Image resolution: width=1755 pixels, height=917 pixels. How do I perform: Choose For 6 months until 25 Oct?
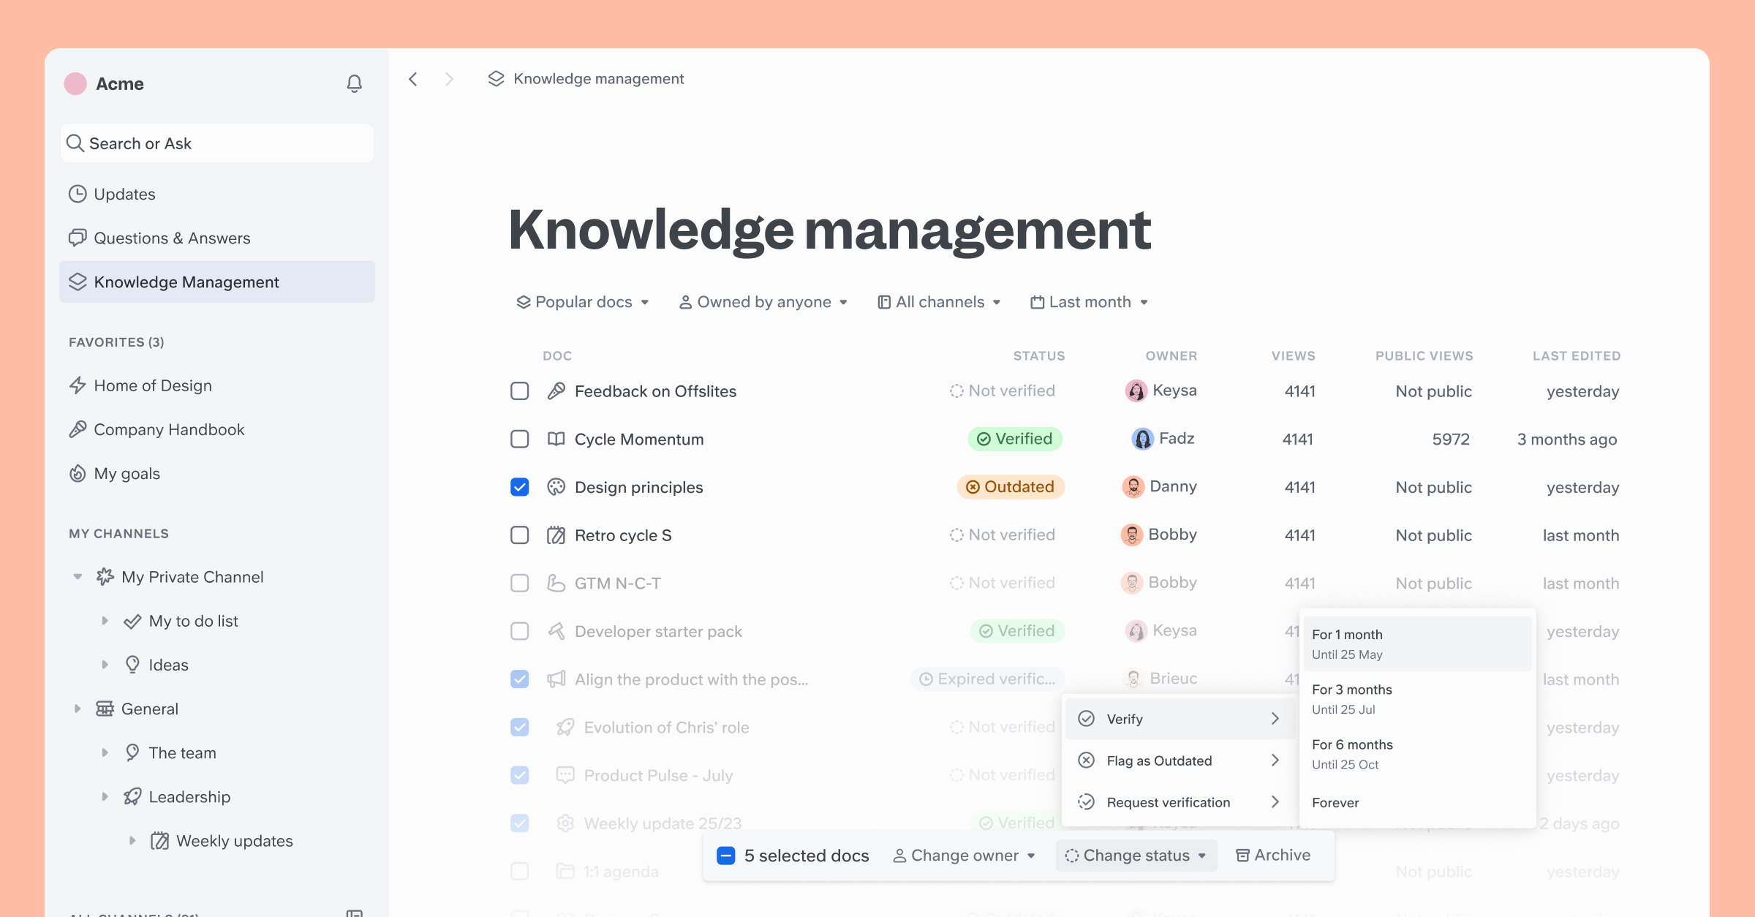1417,754
